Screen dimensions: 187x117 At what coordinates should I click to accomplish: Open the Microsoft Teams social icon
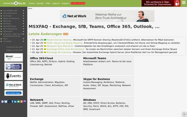tap(2, 101)
